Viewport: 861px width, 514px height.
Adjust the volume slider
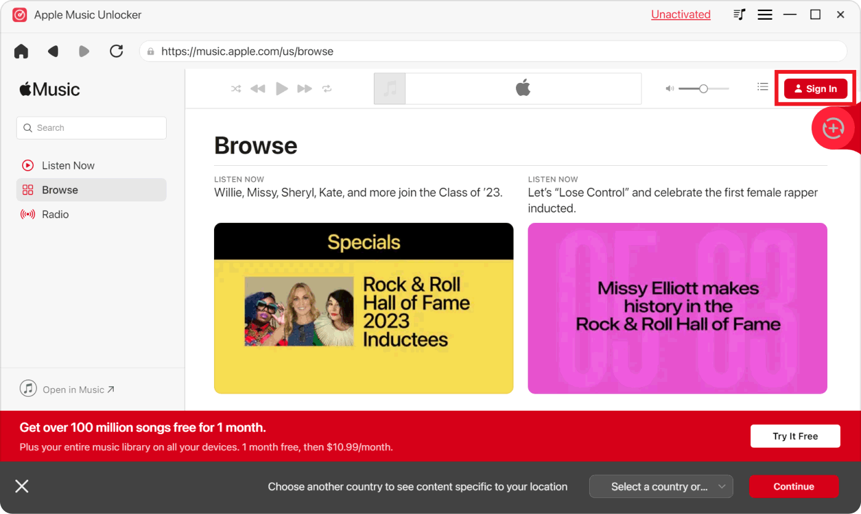[704, 88]
